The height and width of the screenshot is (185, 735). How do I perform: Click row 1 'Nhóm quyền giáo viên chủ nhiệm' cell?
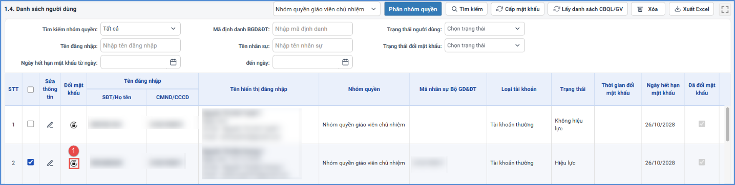click(364, 125)
